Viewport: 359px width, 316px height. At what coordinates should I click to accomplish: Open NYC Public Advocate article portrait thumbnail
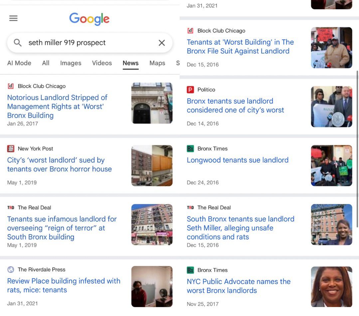pyautogui.click(x=331, y=287)
